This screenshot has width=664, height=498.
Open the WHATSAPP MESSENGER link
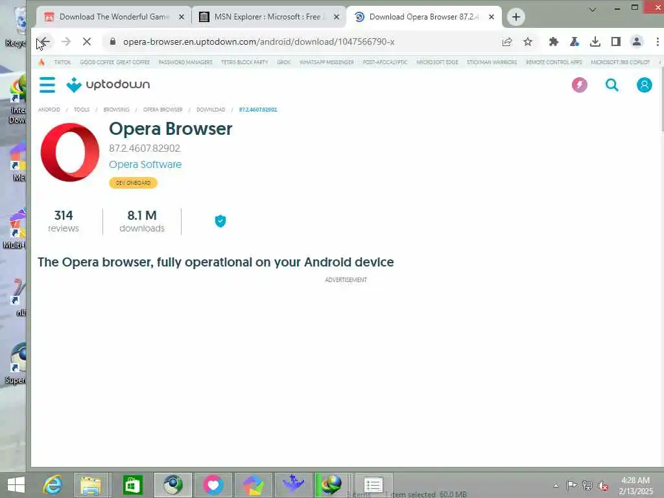click(327, 62)
